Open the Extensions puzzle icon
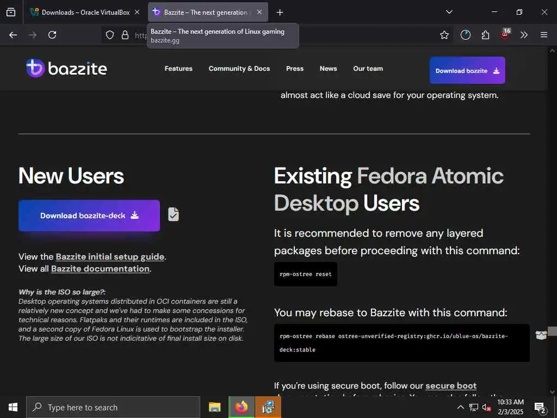This screenshot has height=418, width=557. [485, 35]
